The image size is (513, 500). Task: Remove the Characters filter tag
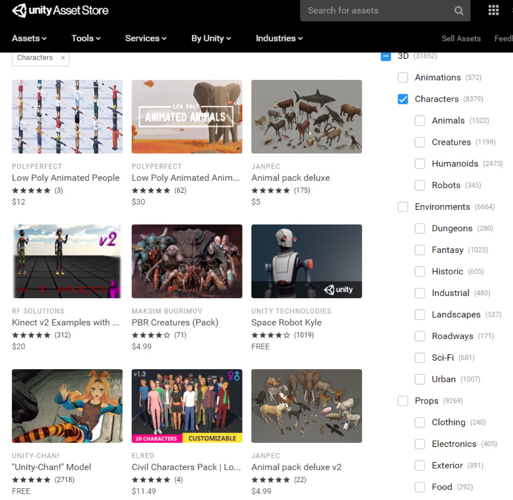click(63, 58)
